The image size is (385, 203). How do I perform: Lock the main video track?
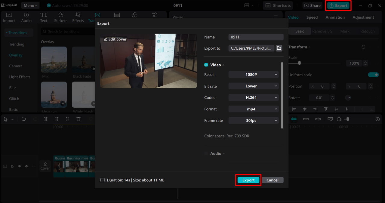click(x=12, y=166)
